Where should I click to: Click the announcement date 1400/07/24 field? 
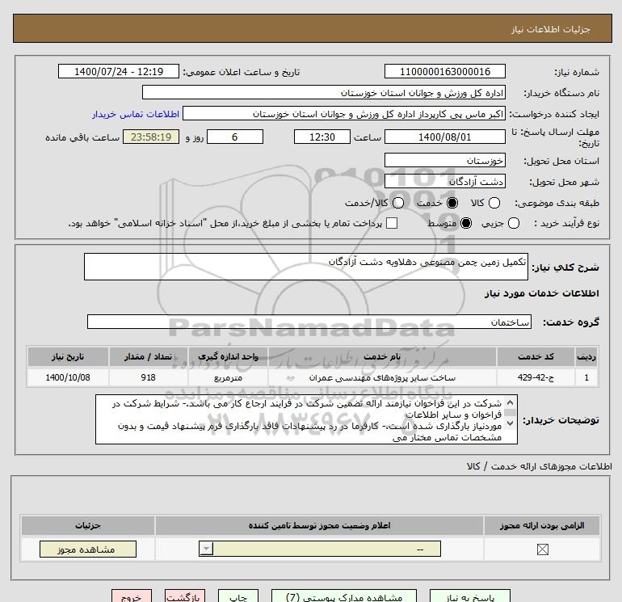click(x=118, y=71)
